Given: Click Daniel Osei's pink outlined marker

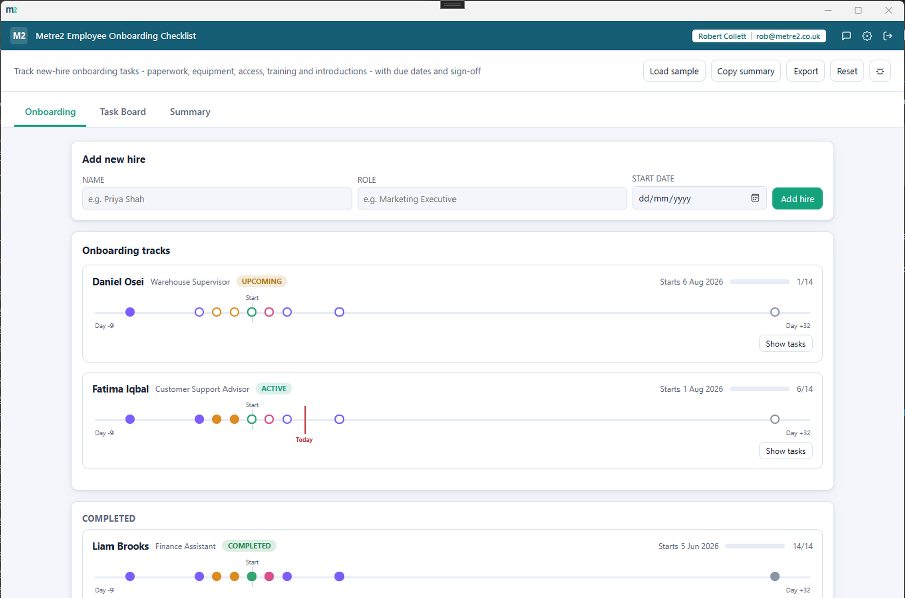Looking at the screenshot, I should click(x=269, y=312).
